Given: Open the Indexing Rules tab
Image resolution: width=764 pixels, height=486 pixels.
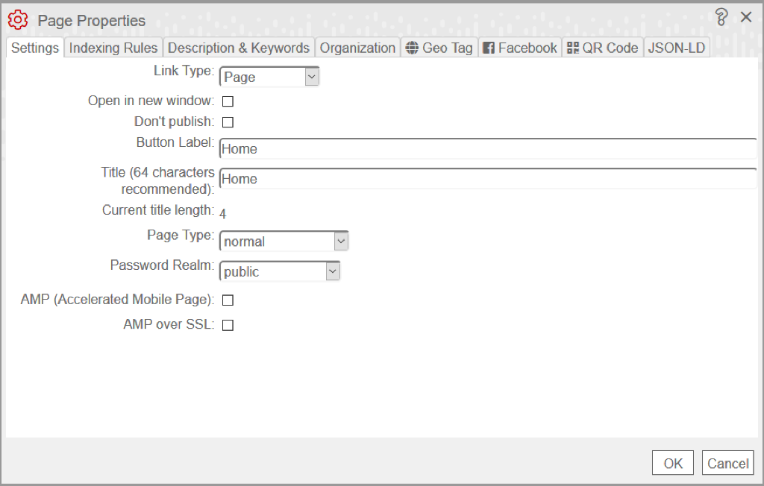Looking at the screenshot, I should point(113,48).
